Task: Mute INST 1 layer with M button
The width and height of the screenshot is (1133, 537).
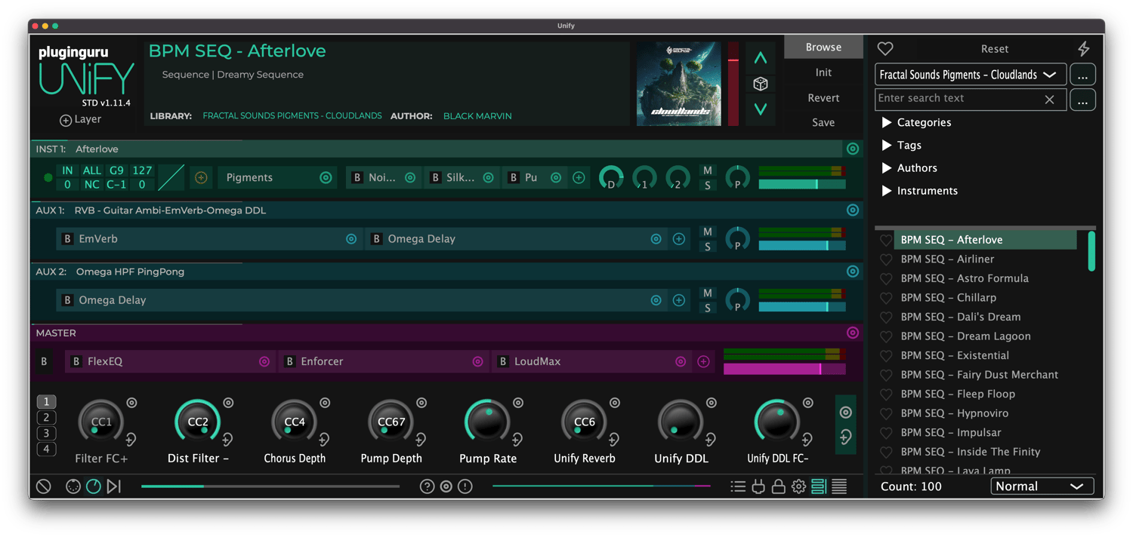Action: point(707,171)
